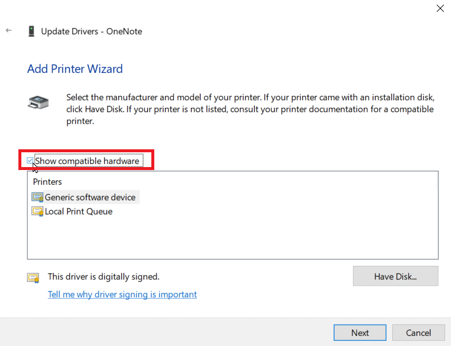This screenshot has height=346, width=451.
Task: Click the empty area of printers list
Action: pyautogui.click(x=233, y=238)
